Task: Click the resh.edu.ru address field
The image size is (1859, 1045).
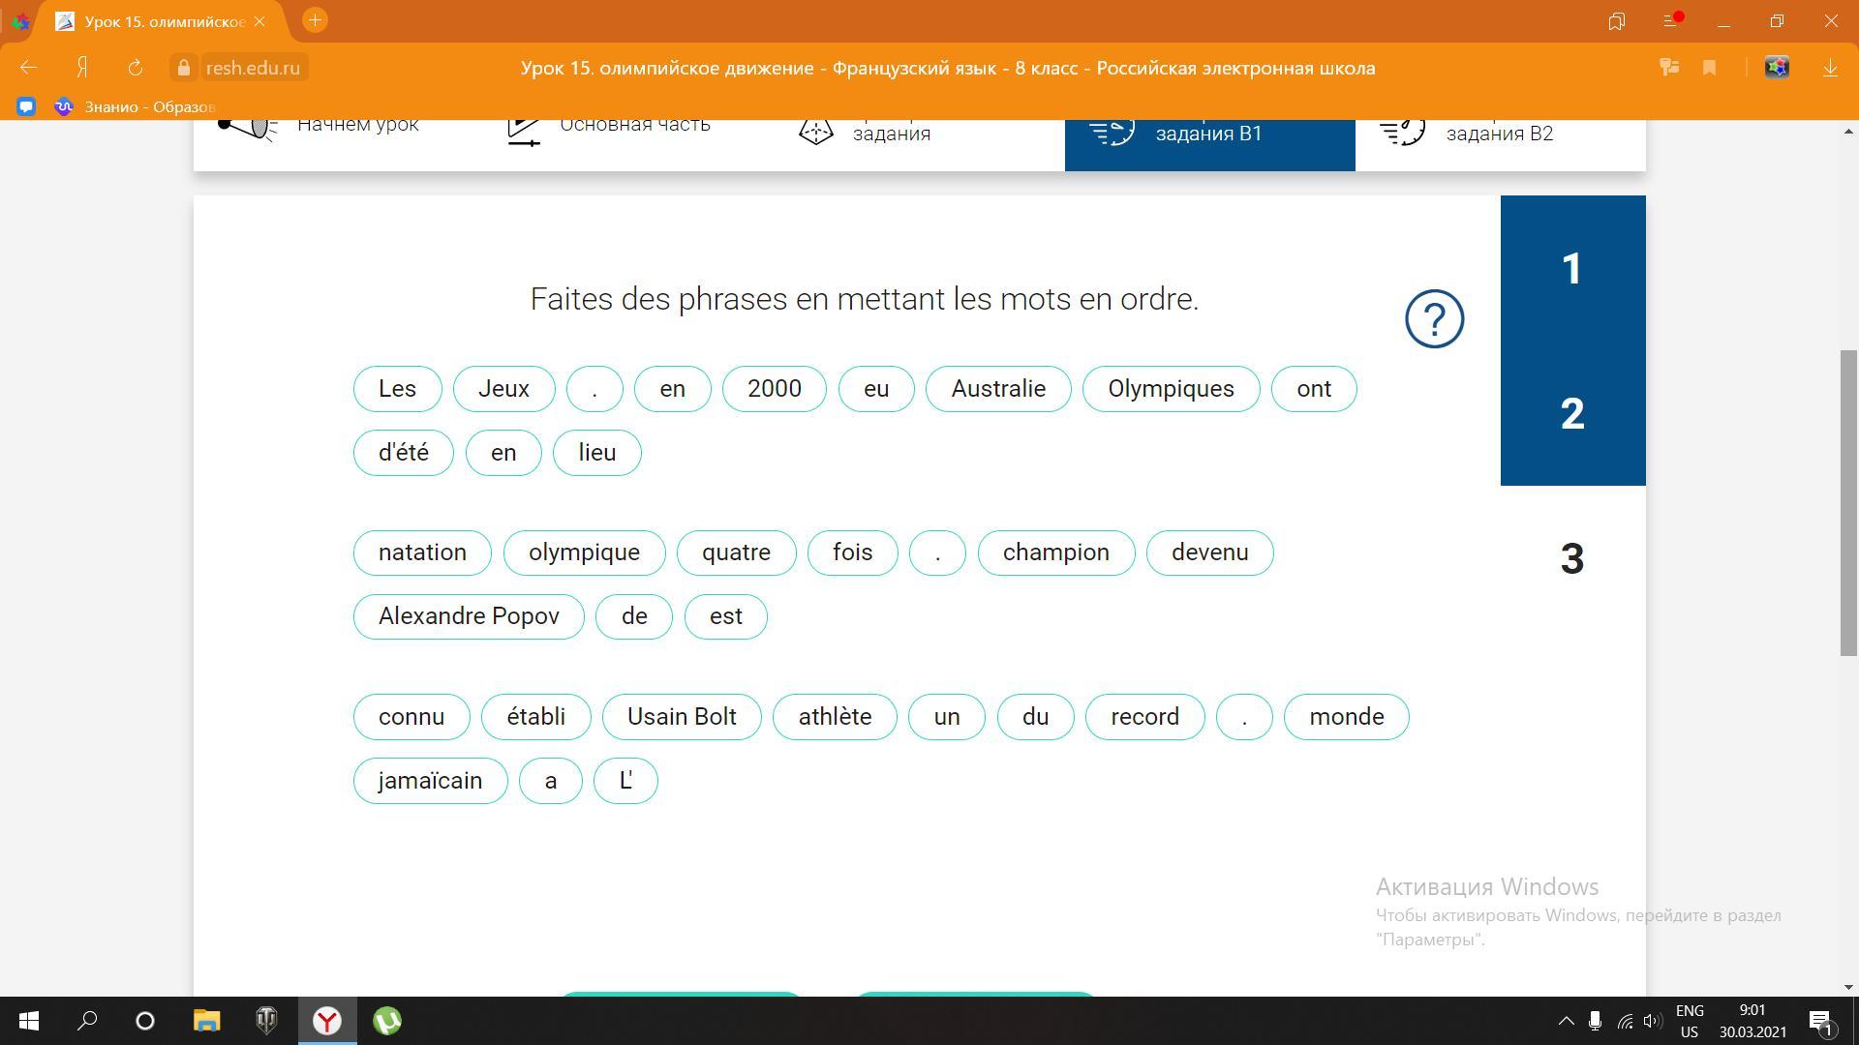Action: pos(253,68)
